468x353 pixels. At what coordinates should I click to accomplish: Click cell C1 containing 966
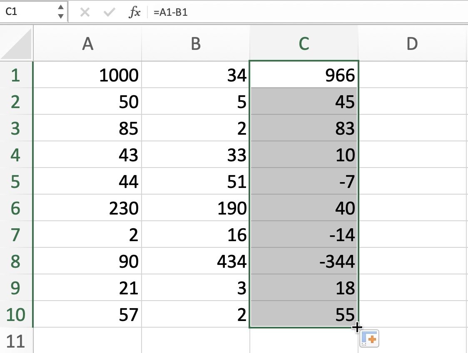[x=304, y=74]
